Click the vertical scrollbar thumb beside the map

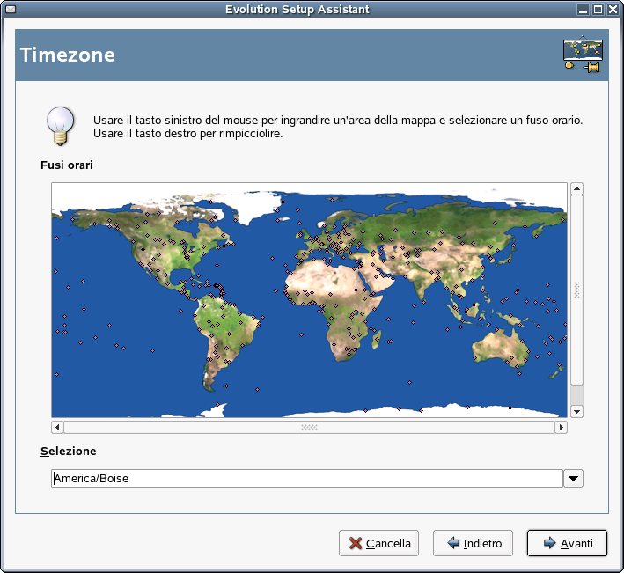click(576, 290)
